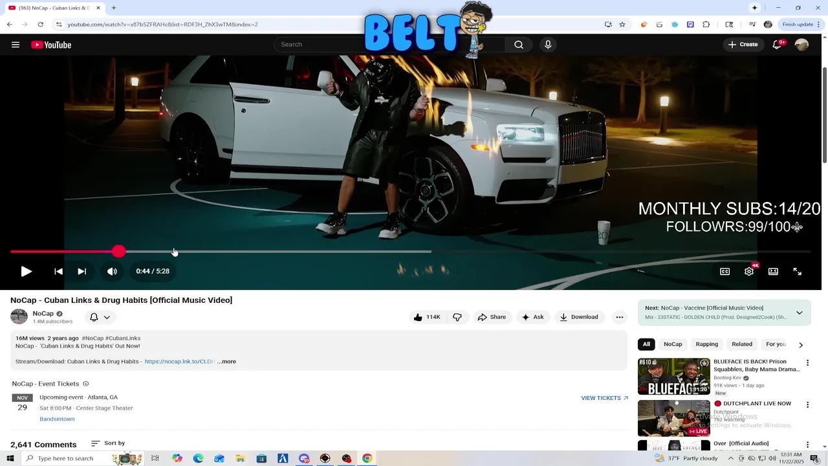Screen dimensions: 828x466
Task: Select the Rapping filter chip
Action: point(707,344)
